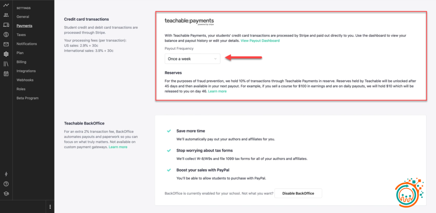
Task: Open the three-dot more options menu
Action: tap(50, 207)
